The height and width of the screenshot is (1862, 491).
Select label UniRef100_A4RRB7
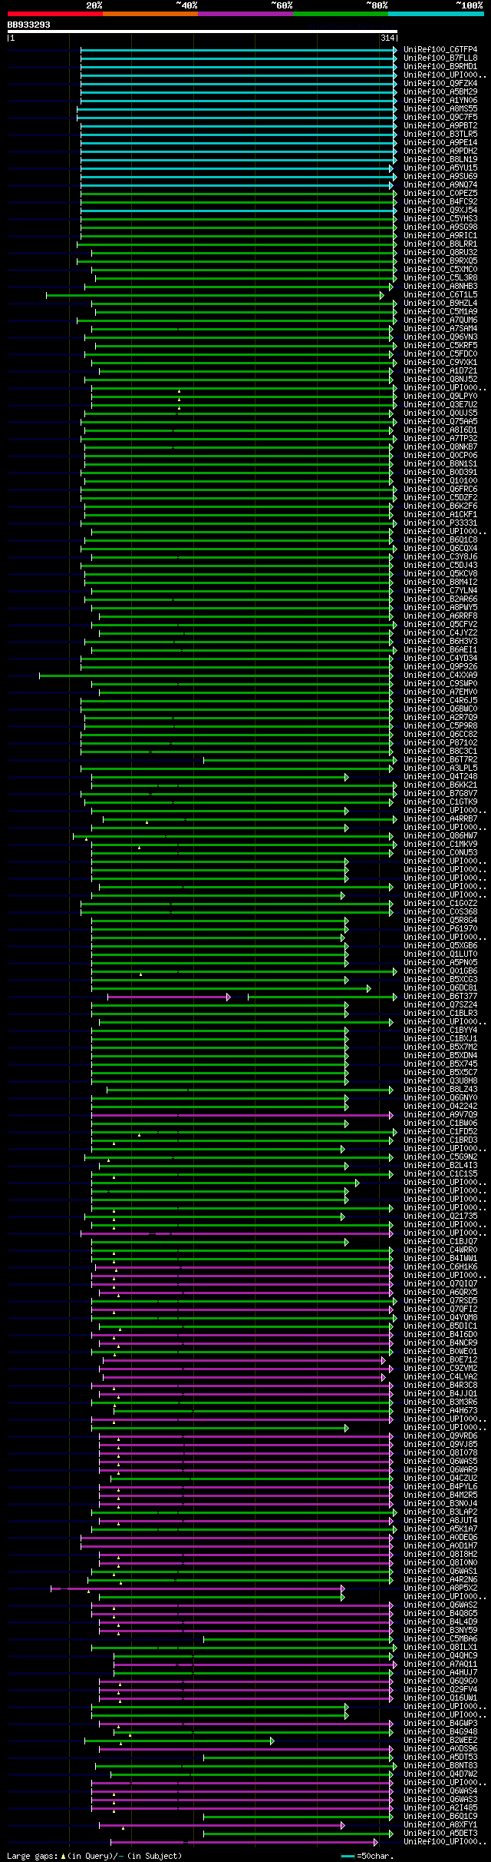(440, 818)
